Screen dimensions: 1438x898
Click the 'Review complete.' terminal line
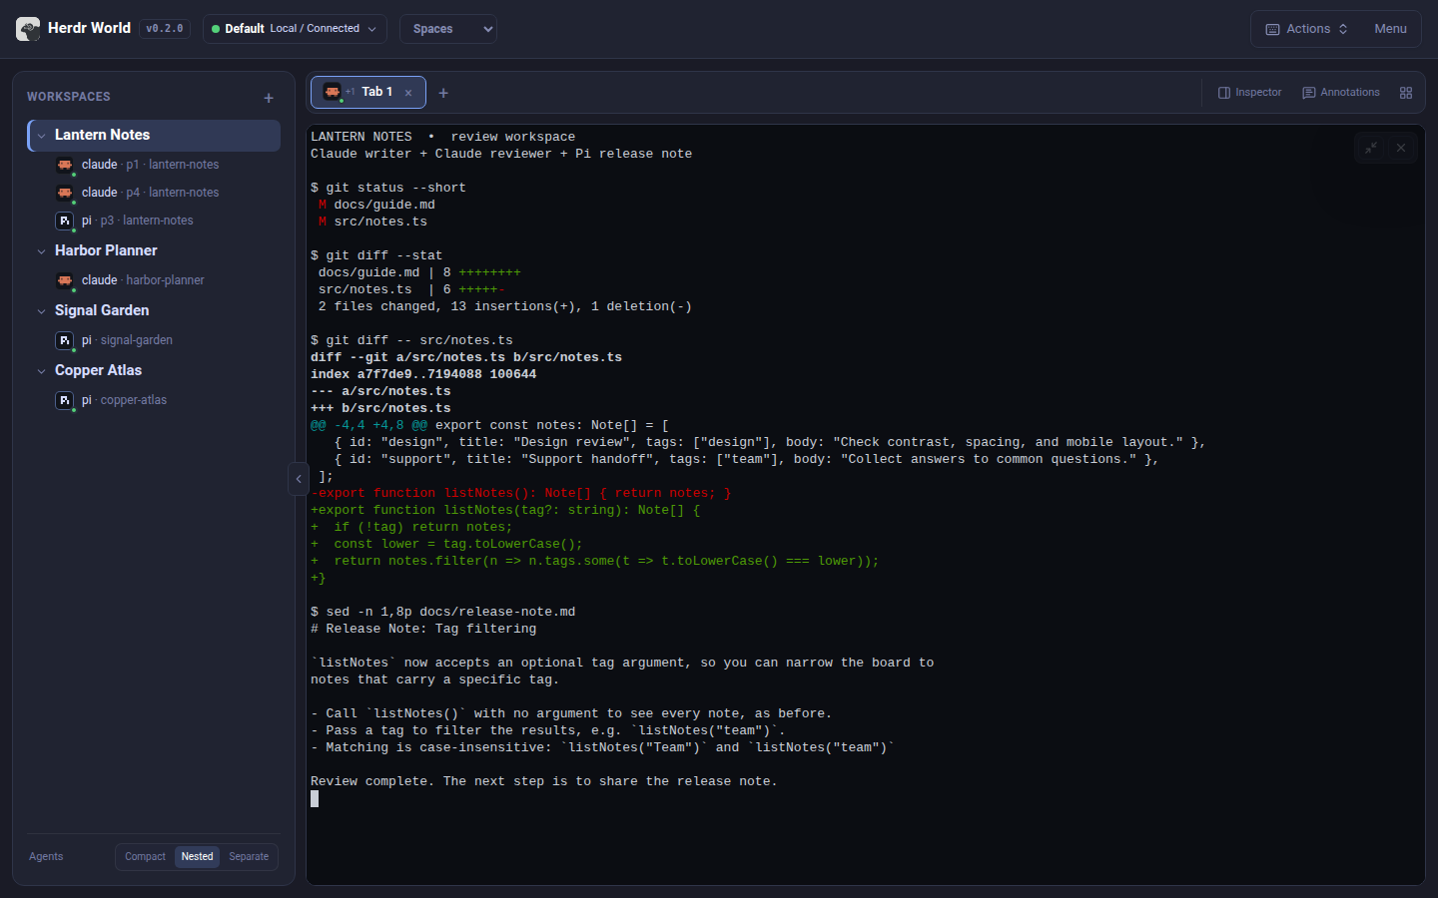point(544,781)
